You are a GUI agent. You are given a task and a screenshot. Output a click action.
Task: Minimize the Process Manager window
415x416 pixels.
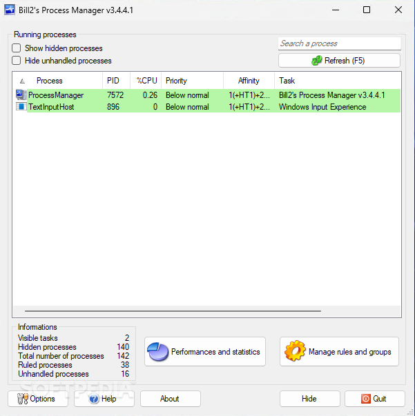pyautogui.click(x=336, y=10)
